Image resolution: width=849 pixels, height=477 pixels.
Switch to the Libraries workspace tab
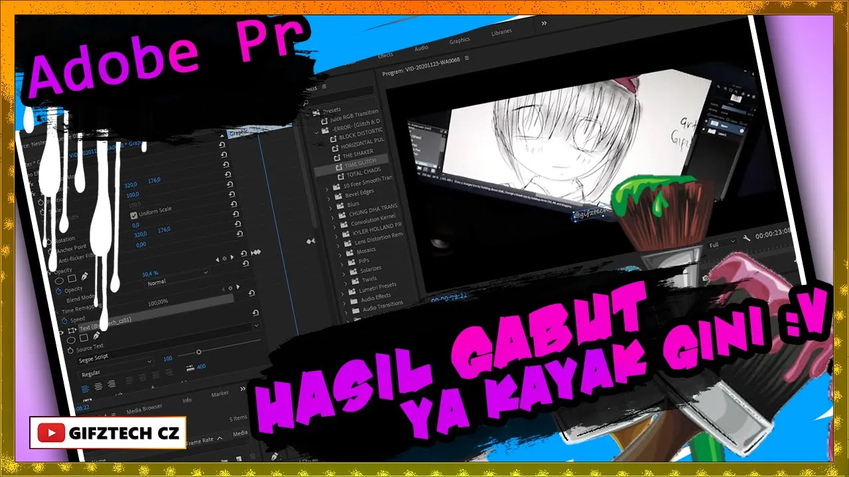pyautogui.click(x=501, y=32)
